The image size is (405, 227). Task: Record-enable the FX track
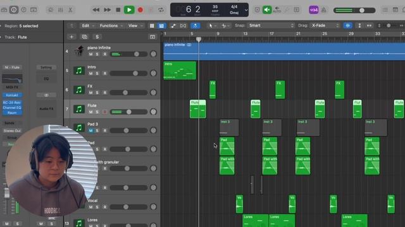tap(104, 93)
